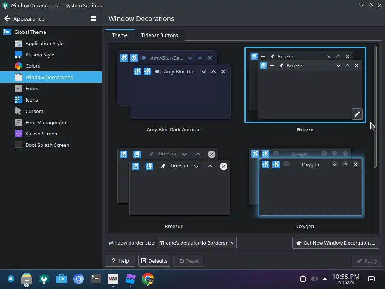Screen dimensions: 385x289
Task: Open Icons settings
Action: [51, 100]
